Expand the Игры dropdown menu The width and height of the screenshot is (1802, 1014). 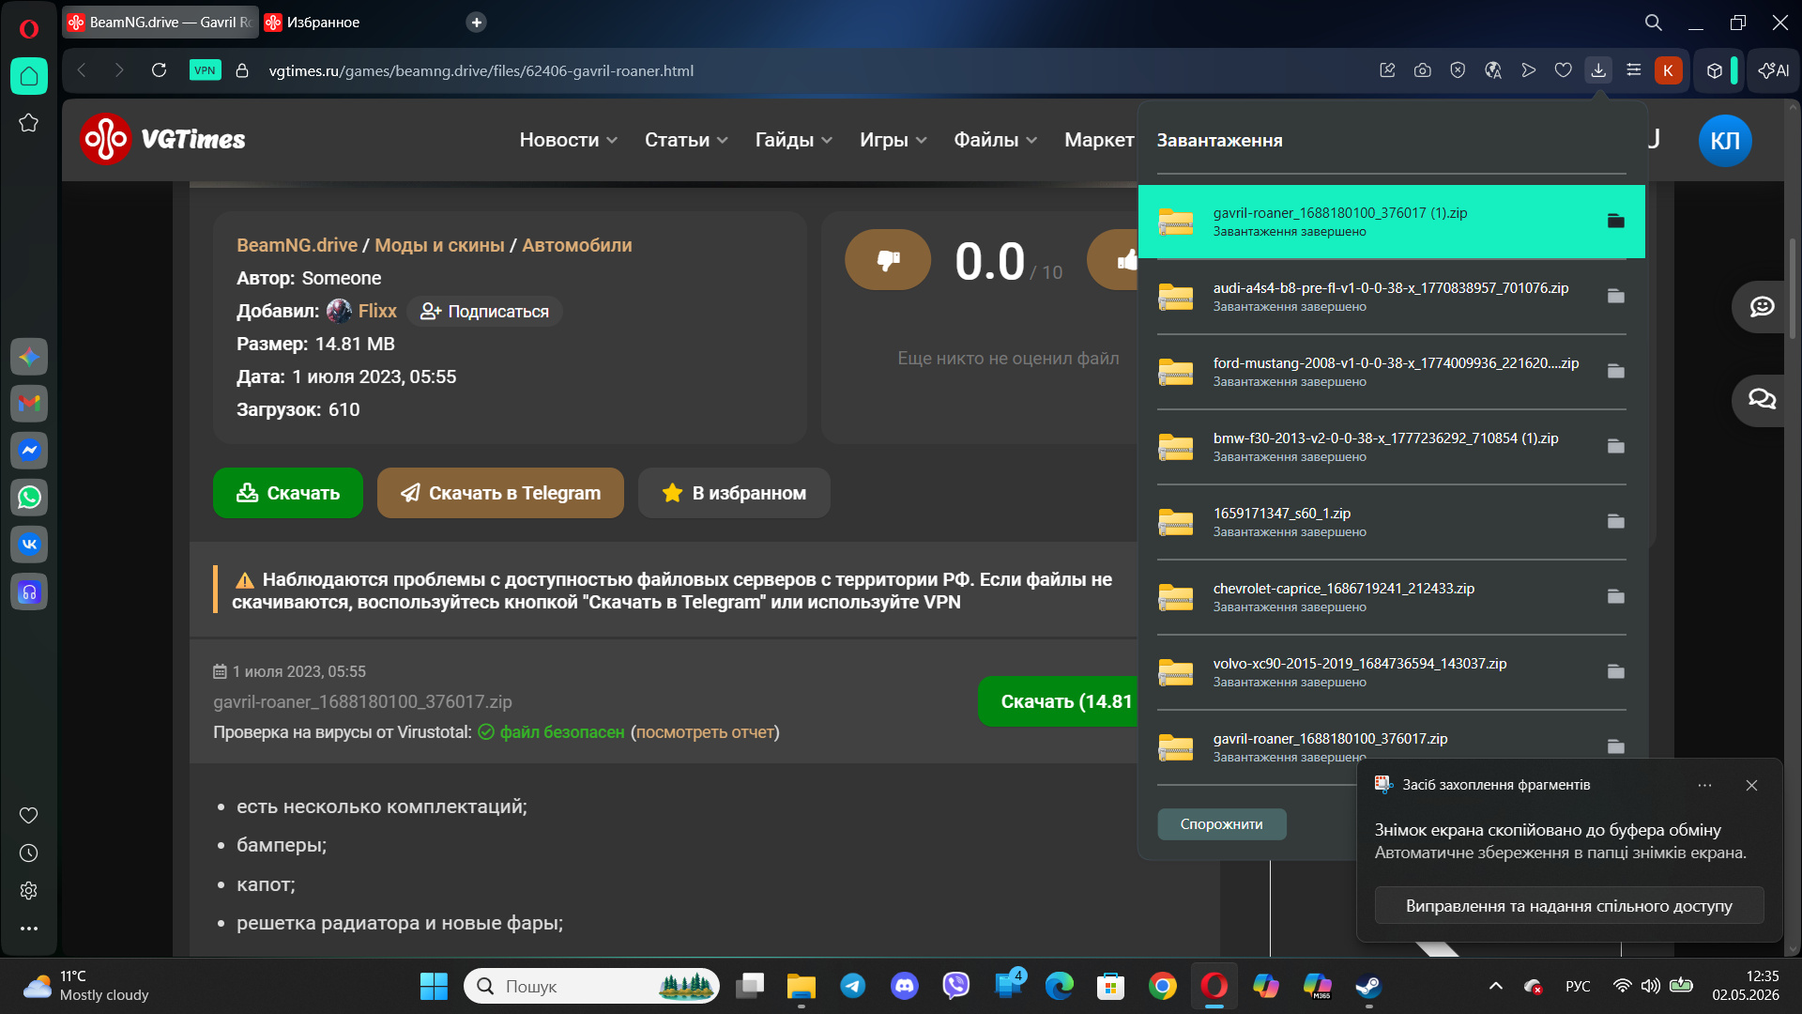point(893,140)
